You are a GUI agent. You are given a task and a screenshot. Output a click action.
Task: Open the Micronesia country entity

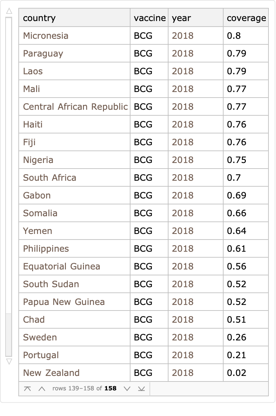tap(46, 36)
